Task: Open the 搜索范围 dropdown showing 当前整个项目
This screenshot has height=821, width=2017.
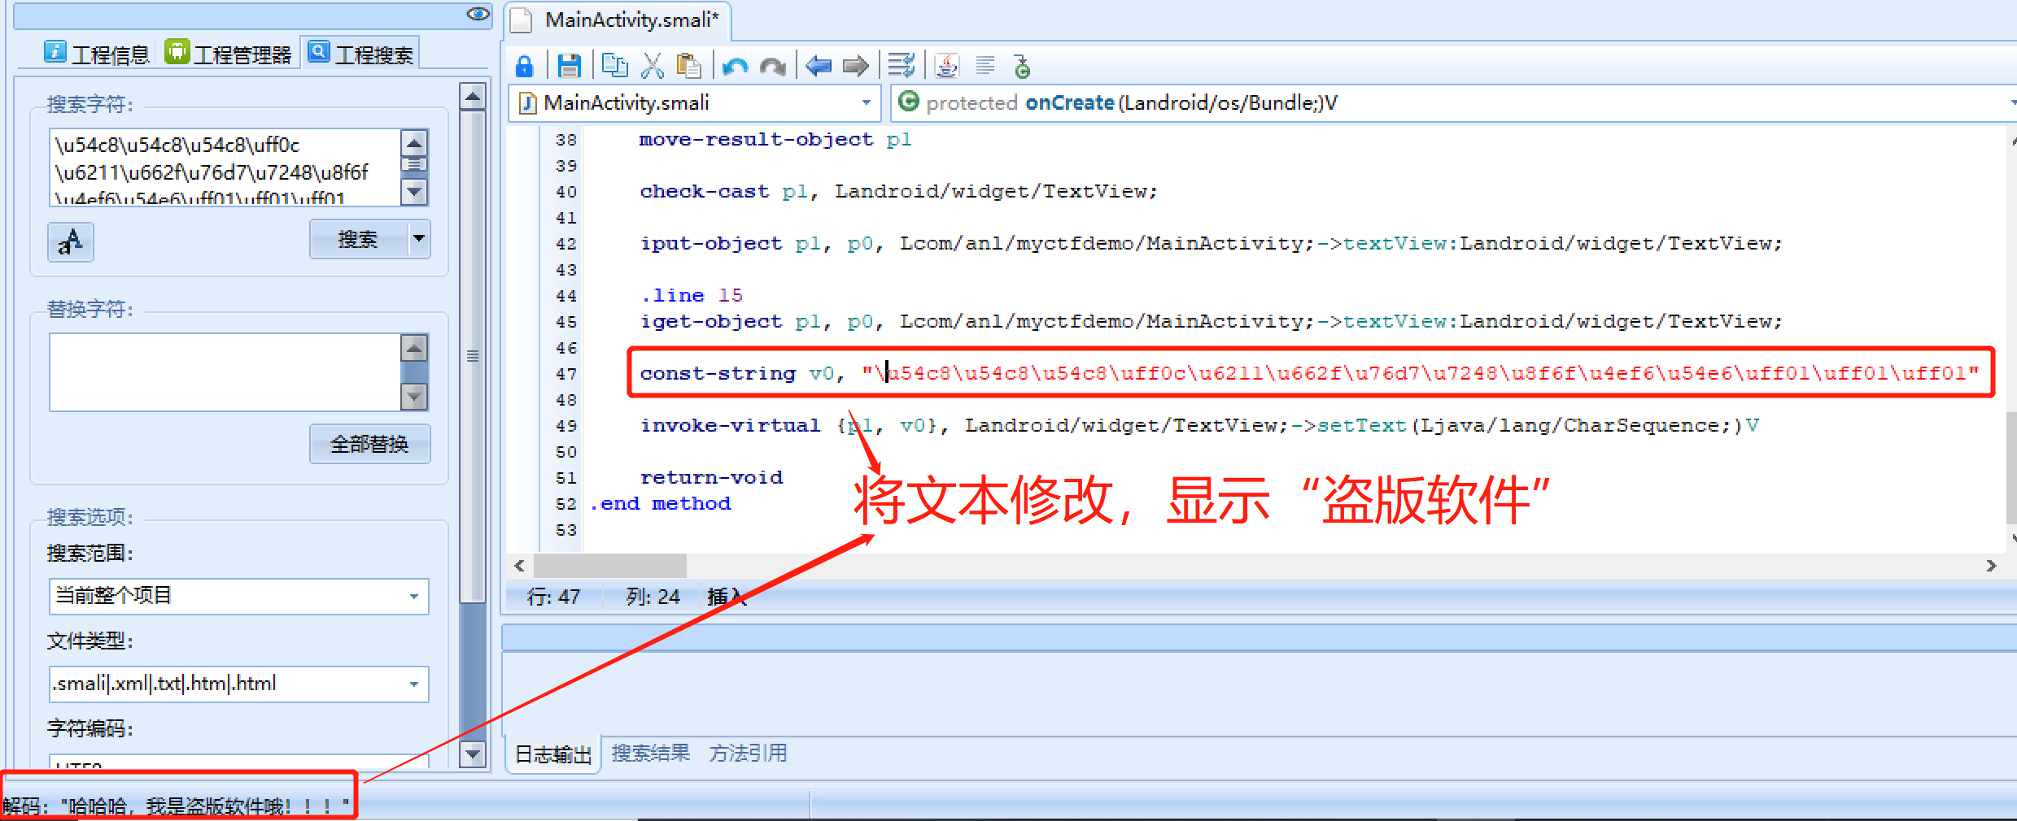Action: click(238, 596)
